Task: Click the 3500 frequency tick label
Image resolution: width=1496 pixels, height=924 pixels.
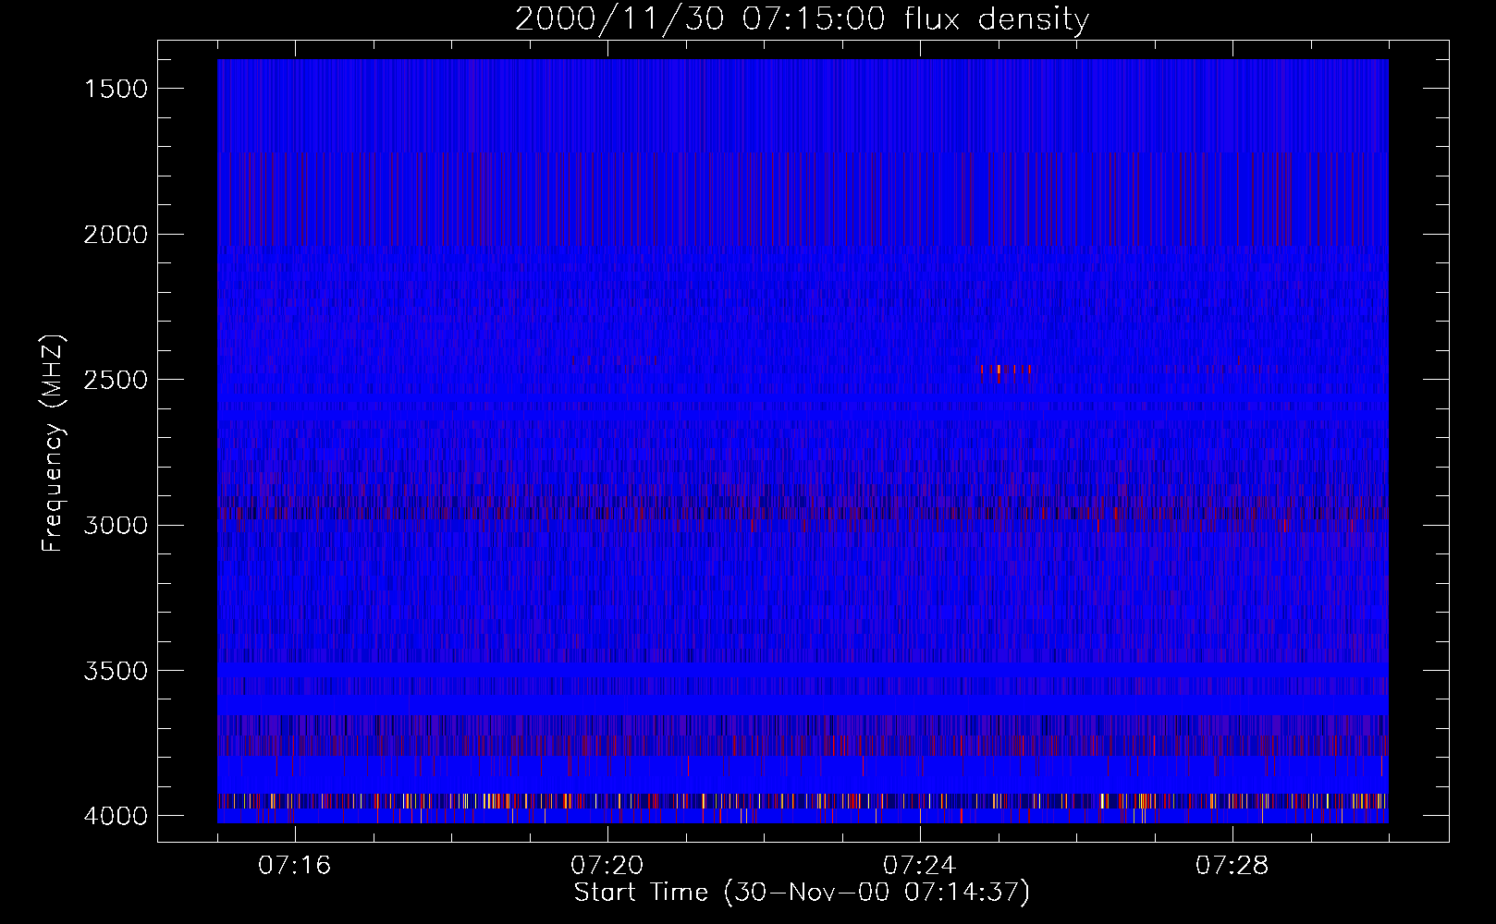Action: [x=116, y=671]
